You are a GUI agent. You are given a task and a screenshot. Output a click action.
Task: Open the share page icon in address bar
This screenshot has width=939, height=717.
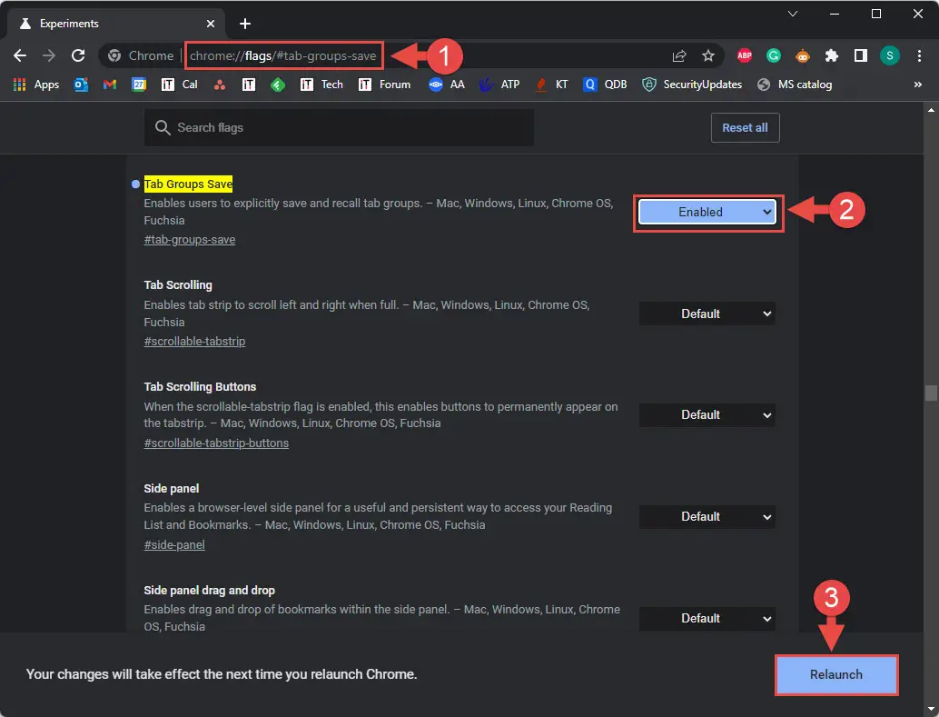click(x=679, y=55)
